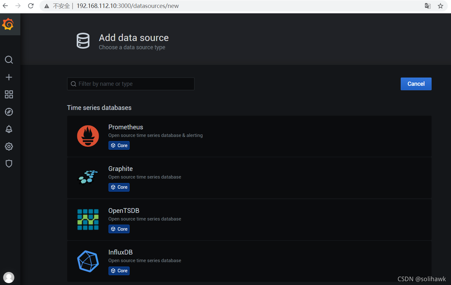Click the 'Add data source' page title
Image resolution: width=451 pixels, height=285 pixels.
(x=134, y=37)
